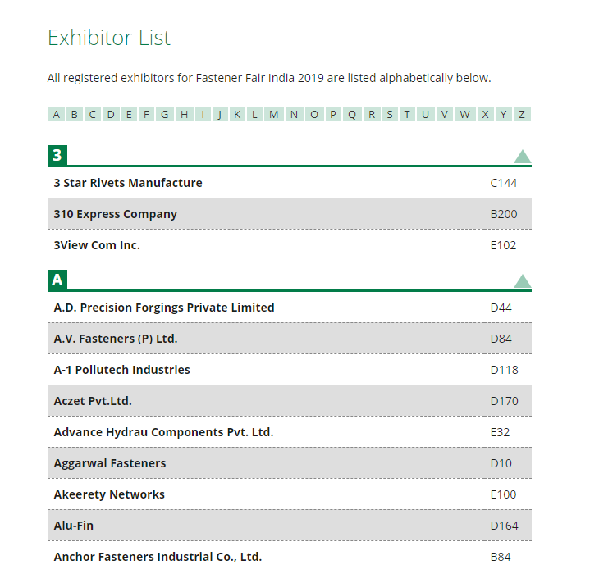Select A.V. Fasteners (P) Ltd. row
This screenshot has width=599, height=565.
[x=290, y=339]
